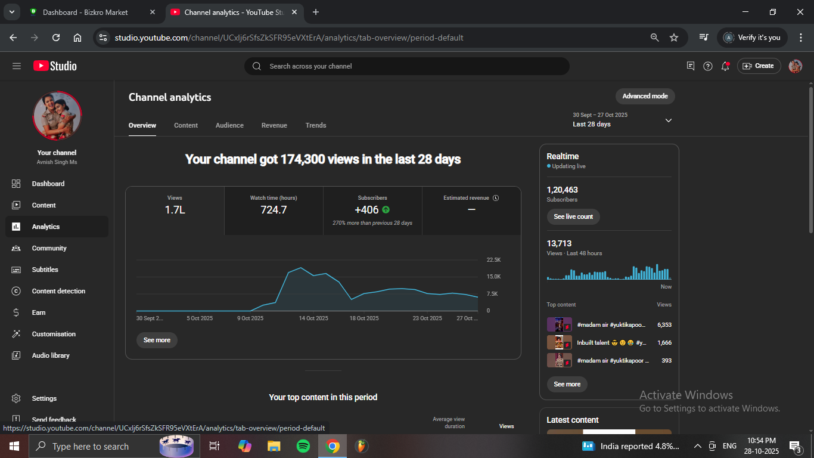Screen dimensions: 814x458
Task: Open the Earn dollar icon item
Action: tap(16, 312)
